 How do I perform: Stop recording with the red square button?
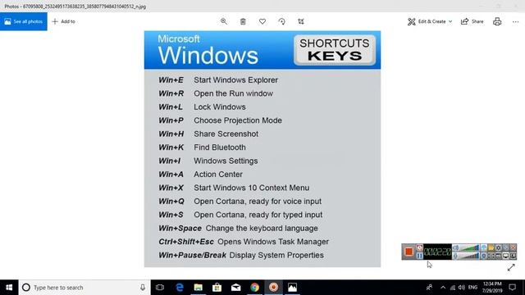[x=409, y=252]
